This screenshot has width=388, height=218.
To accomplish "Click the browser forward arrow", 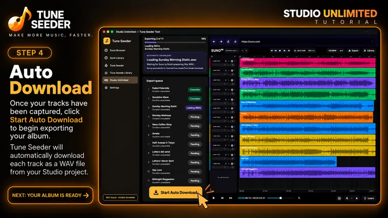I will [x=221, y=42].
